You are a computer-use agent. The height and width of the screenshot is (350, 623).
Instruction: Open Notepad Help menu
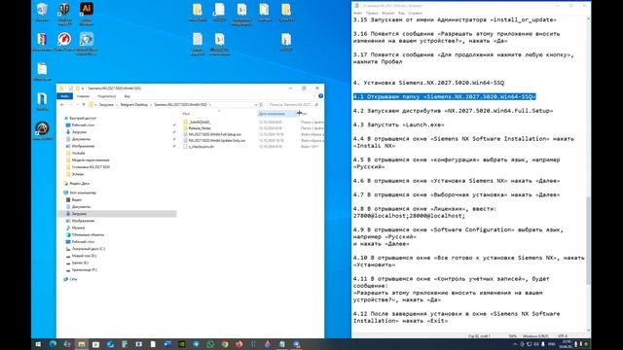(416, 13)
